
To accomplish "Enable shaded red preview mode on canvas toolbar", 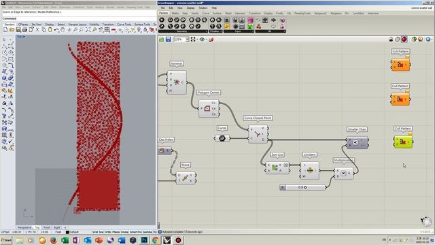I will [x=404, y=39].
